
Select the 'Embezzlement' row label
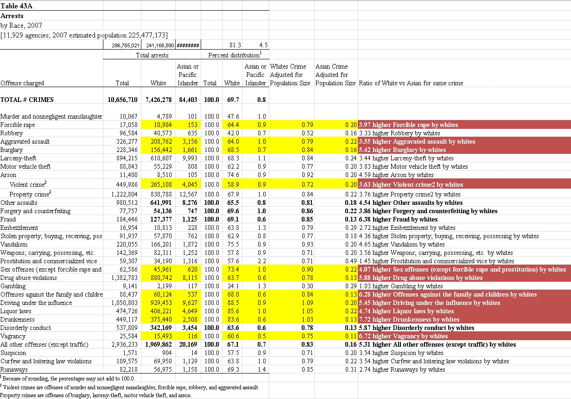pyautogui.click(x=19, y=228)
